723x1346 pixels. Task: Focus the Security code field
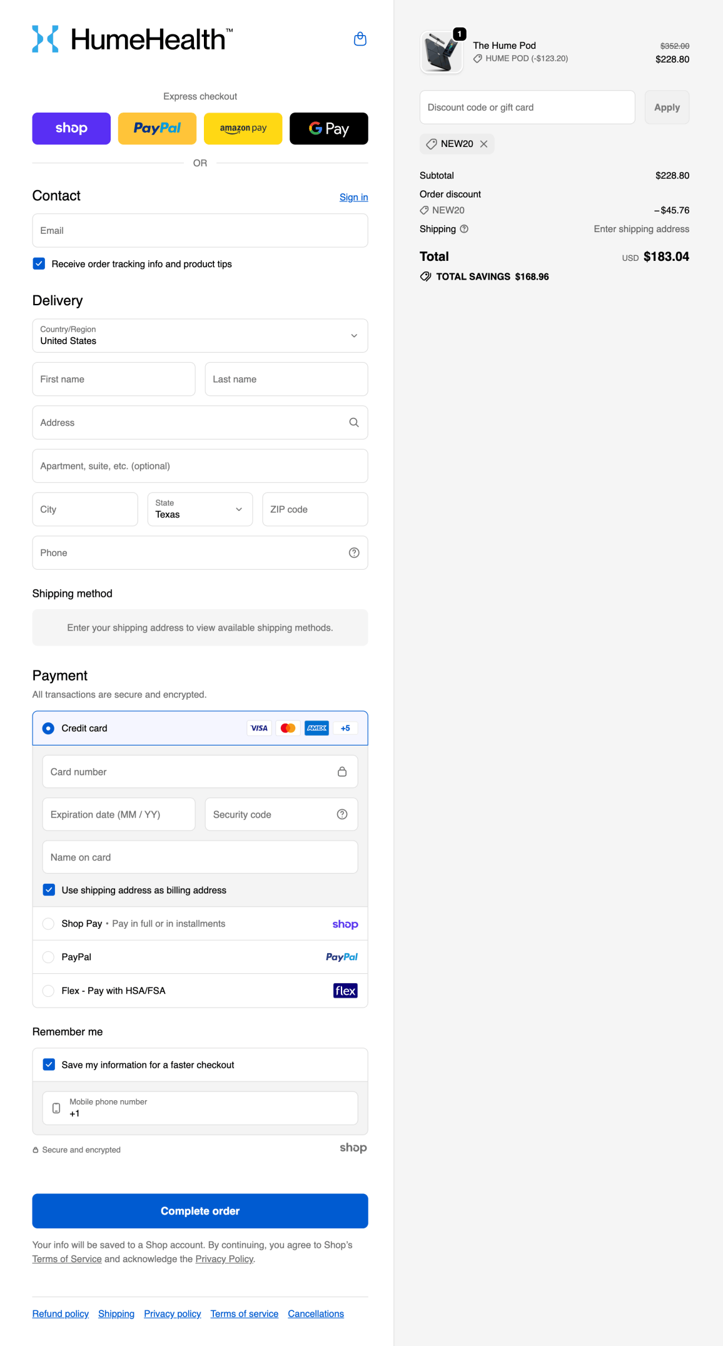(x=281, y=814)
